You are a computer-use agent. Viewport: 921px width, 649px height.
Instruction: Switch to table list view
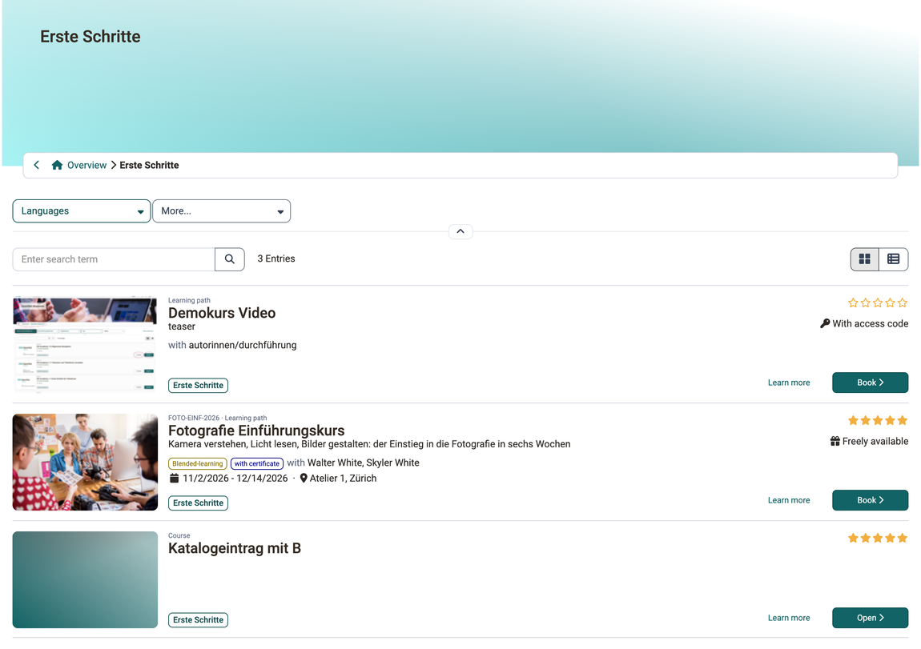coord(894,259)
